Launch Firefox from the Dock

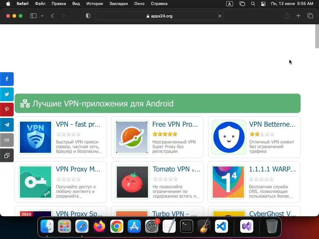(x=99, y=226)
